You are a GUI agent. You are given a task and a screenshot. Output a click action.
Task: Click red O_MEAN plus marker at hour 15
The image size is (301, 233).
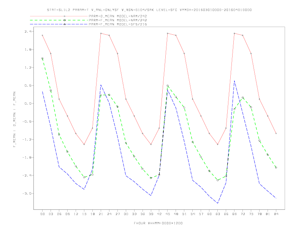point(84,144)
